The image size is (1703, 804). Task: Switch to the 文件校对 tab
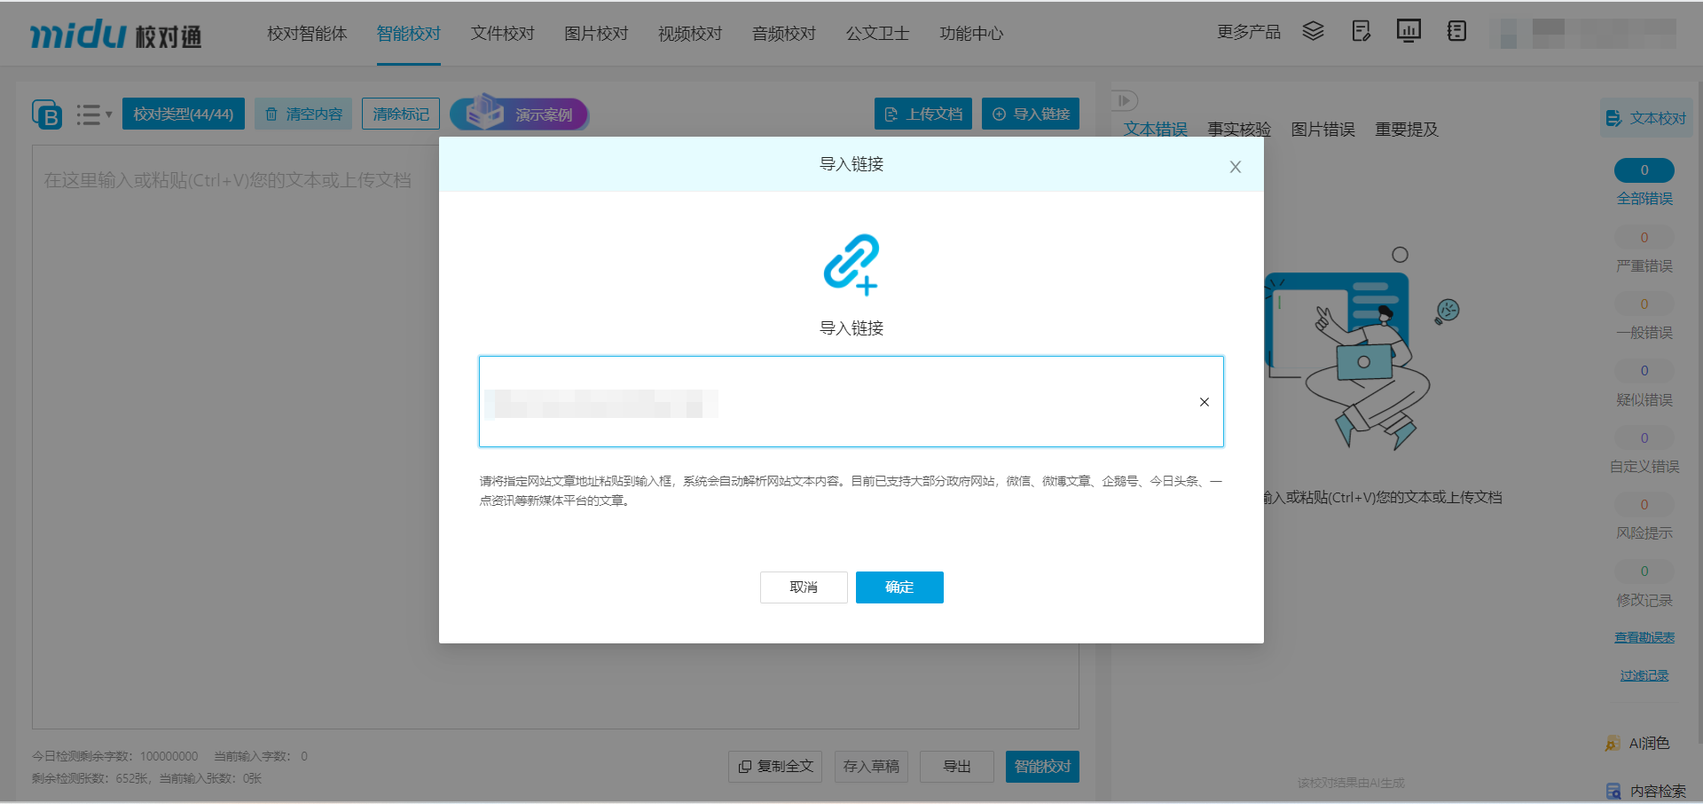(502, 34)
